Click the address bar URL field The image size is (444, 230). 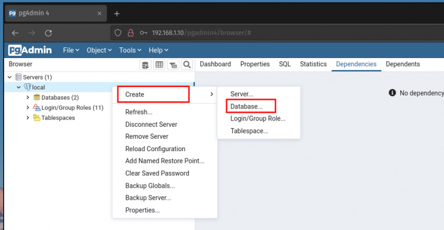pos(278,33)
